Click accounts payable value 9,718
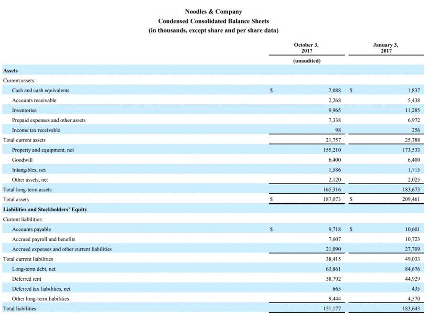The image size is (430, 317). 334,229
